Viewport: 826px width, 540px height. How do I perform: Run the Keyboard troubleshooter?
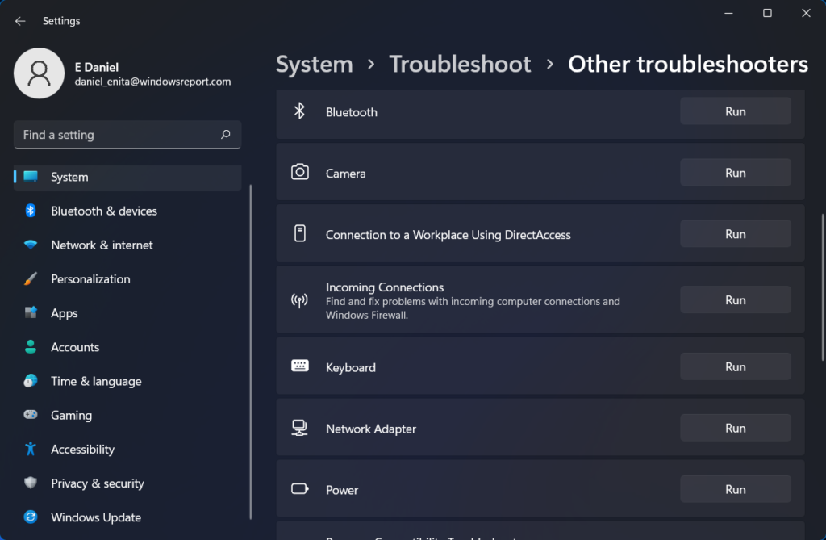point(736,366)
